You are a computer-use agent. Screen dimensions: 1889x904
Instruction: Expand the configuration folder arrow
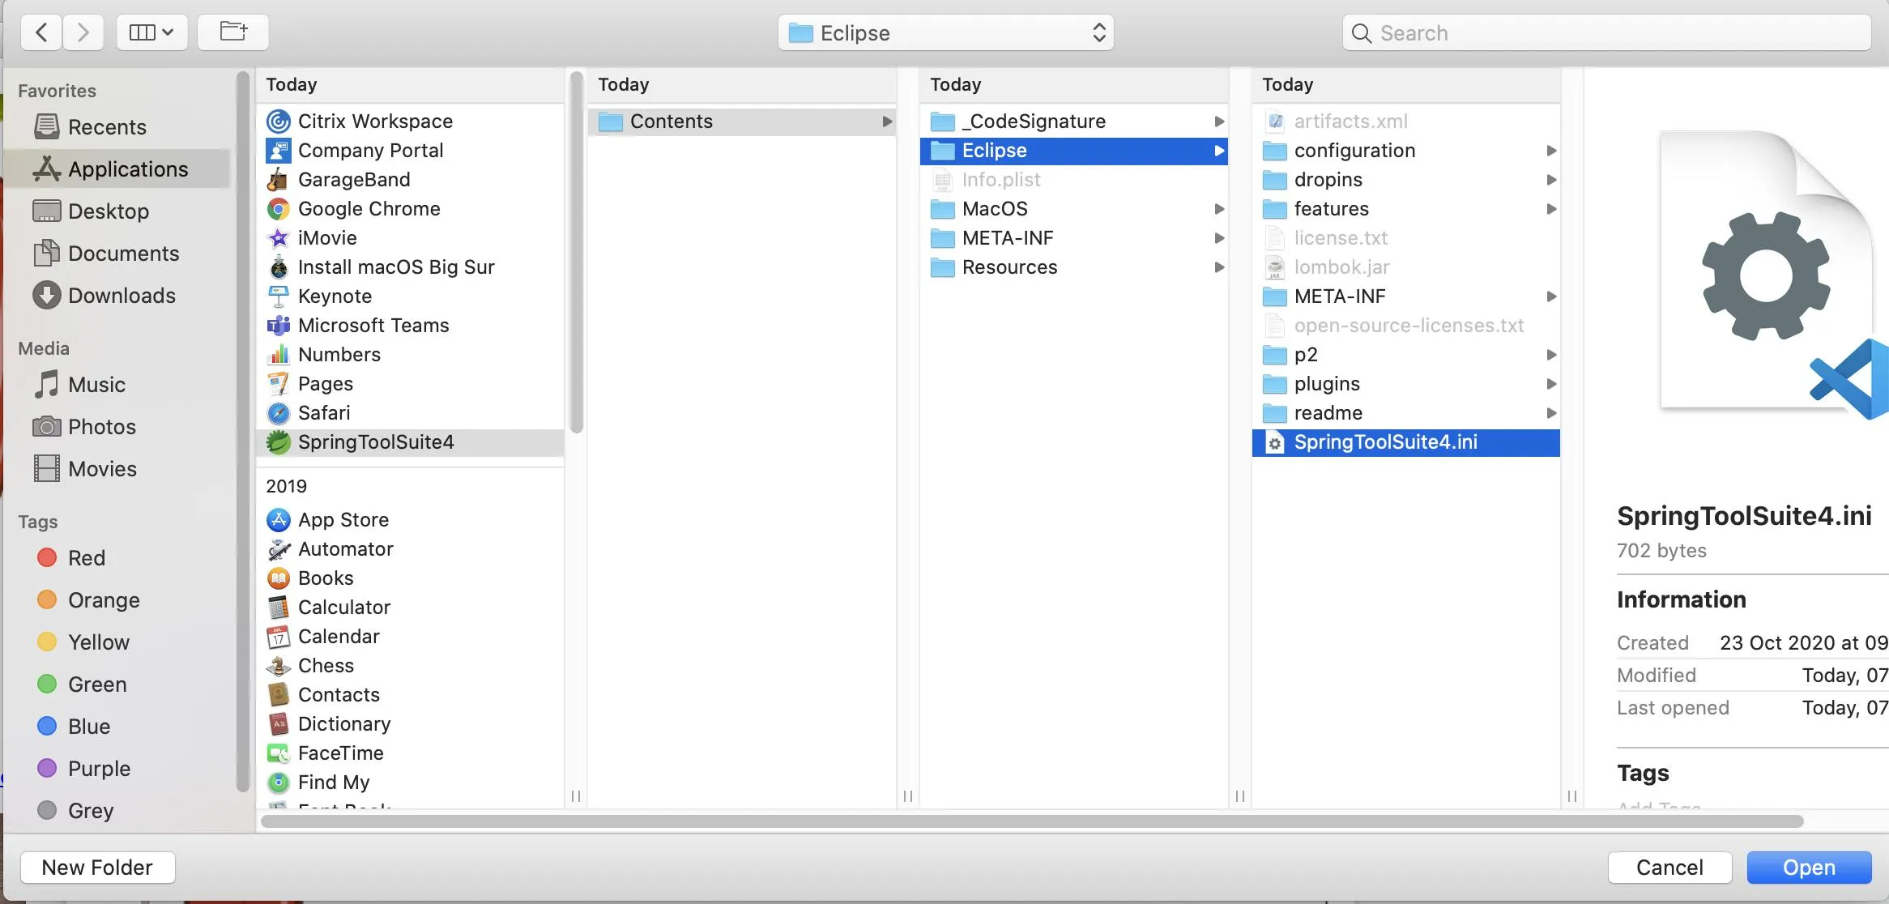1550,151
